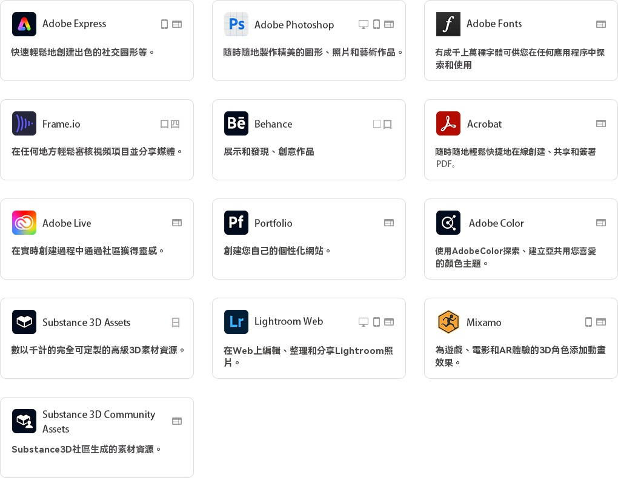
Task: Click the Lightroom Lr icon
Action: (x=236, y=322)
